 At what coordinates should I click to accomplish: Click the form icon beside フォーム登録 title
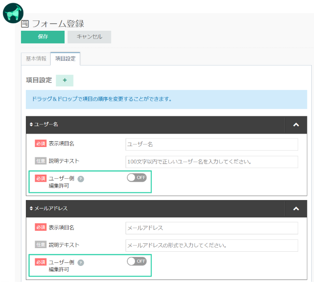[x=25, y=24]
